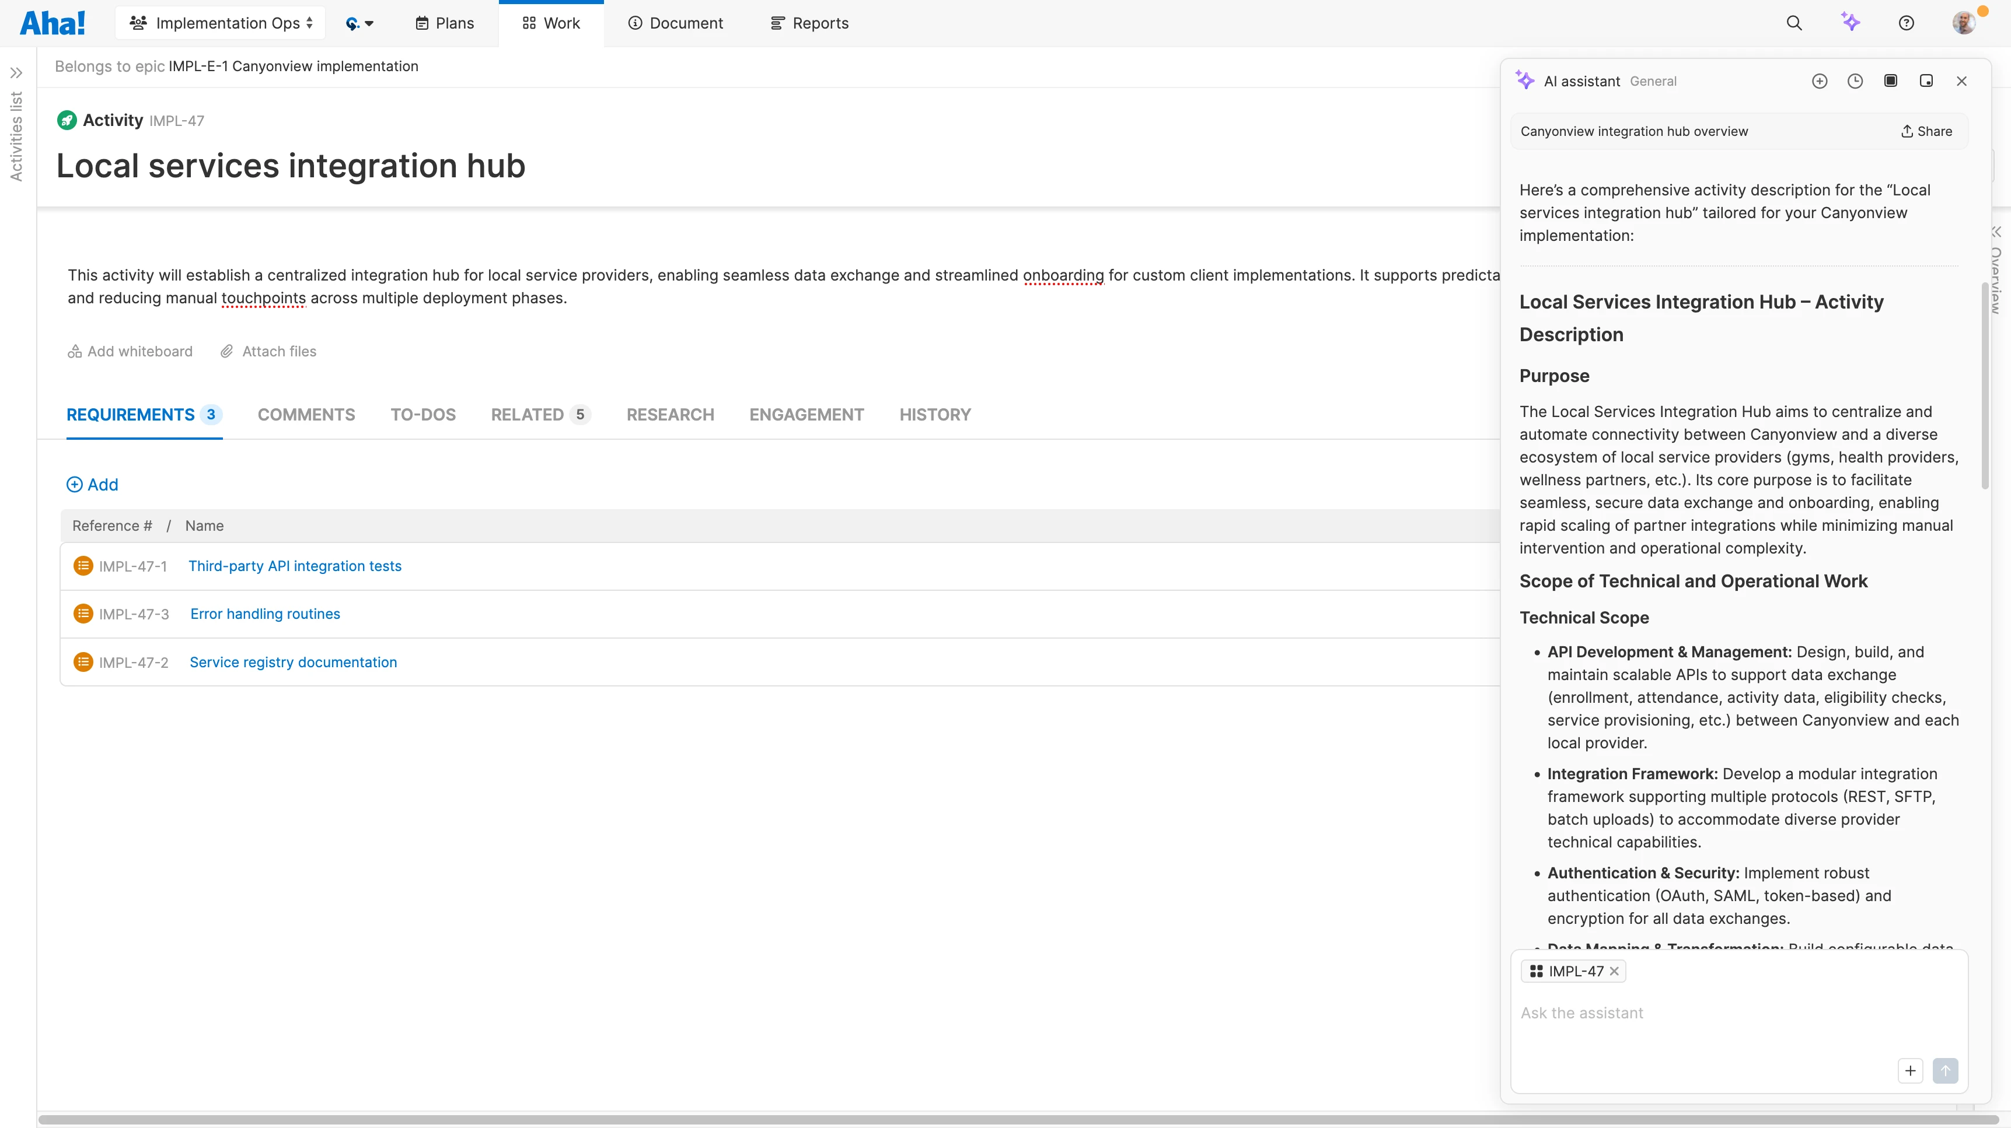Switch to the COMMENTS tab
Viewport: 2011px width, 1128px height.
coord(306,415)
